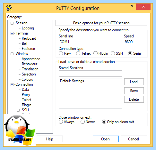
Task: Focus the Saved Sessions name field
Action: [91, 74]
